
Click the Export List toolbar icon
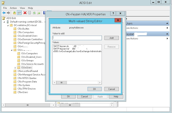coord(38,13)
